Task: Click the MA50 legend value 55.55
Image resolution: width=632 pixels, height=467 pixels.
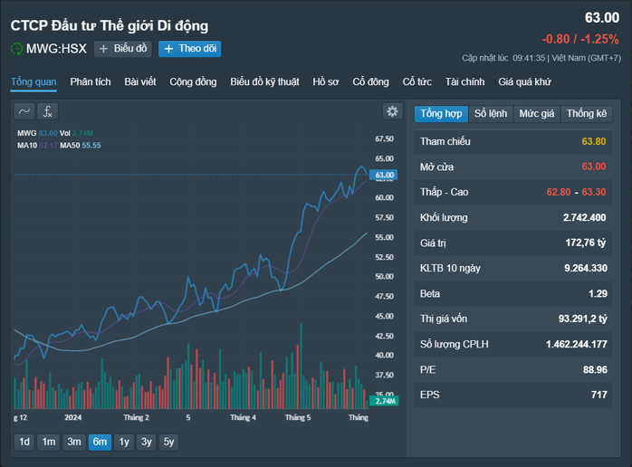Action: (91, 146)
